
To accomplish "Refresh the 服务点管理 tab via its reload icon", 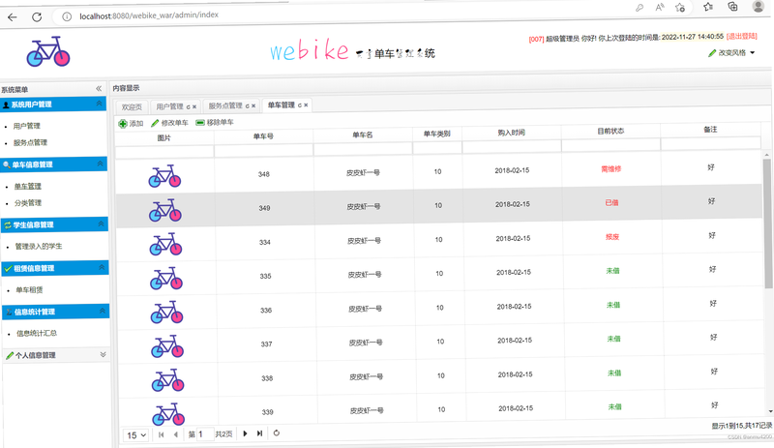I will [x=248, y=105].
